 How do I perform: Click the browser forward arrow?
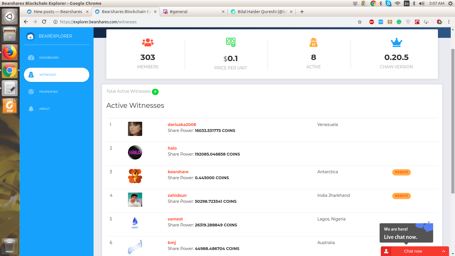pyautogui.click(x=35, y=22)
